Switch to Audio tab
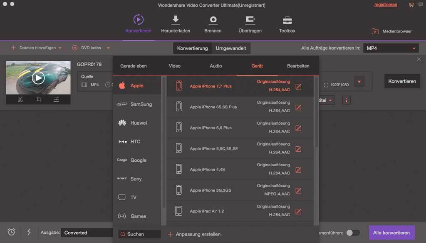This screenshot has height=243, width=426. [x=216, y=66]
